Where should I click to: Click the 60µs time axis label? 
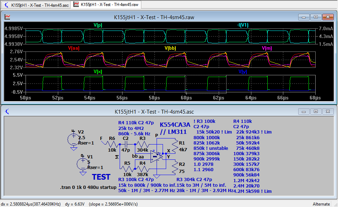(x=186, y=98)
